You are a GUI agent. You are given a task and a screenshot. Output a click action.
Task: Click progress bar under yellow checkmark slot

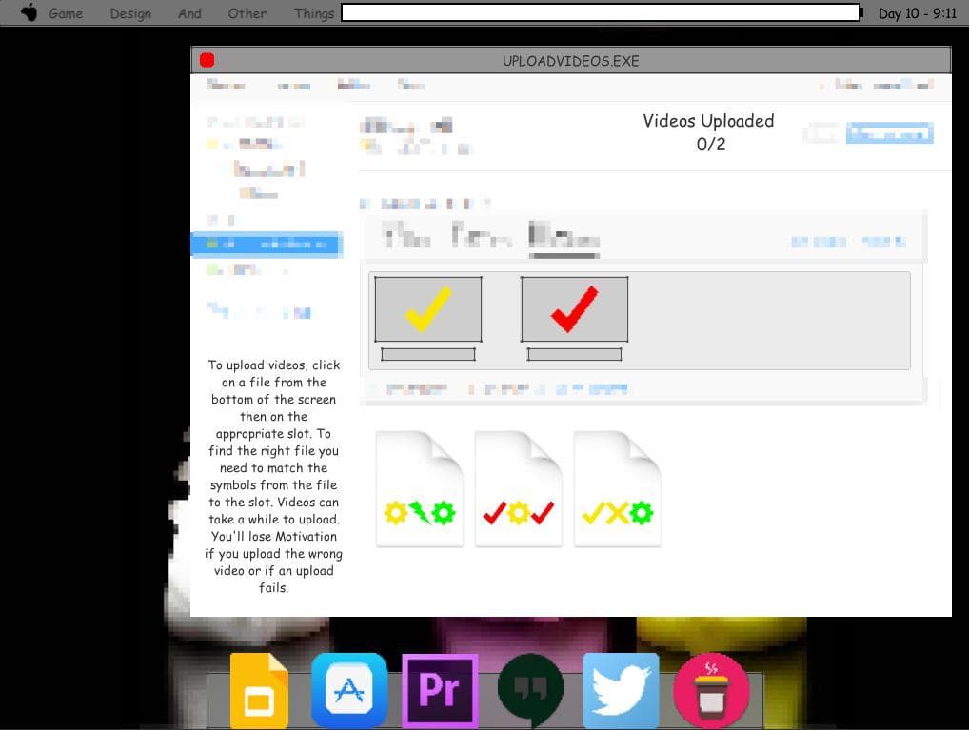pyautogui.click(x=428, y=354)
